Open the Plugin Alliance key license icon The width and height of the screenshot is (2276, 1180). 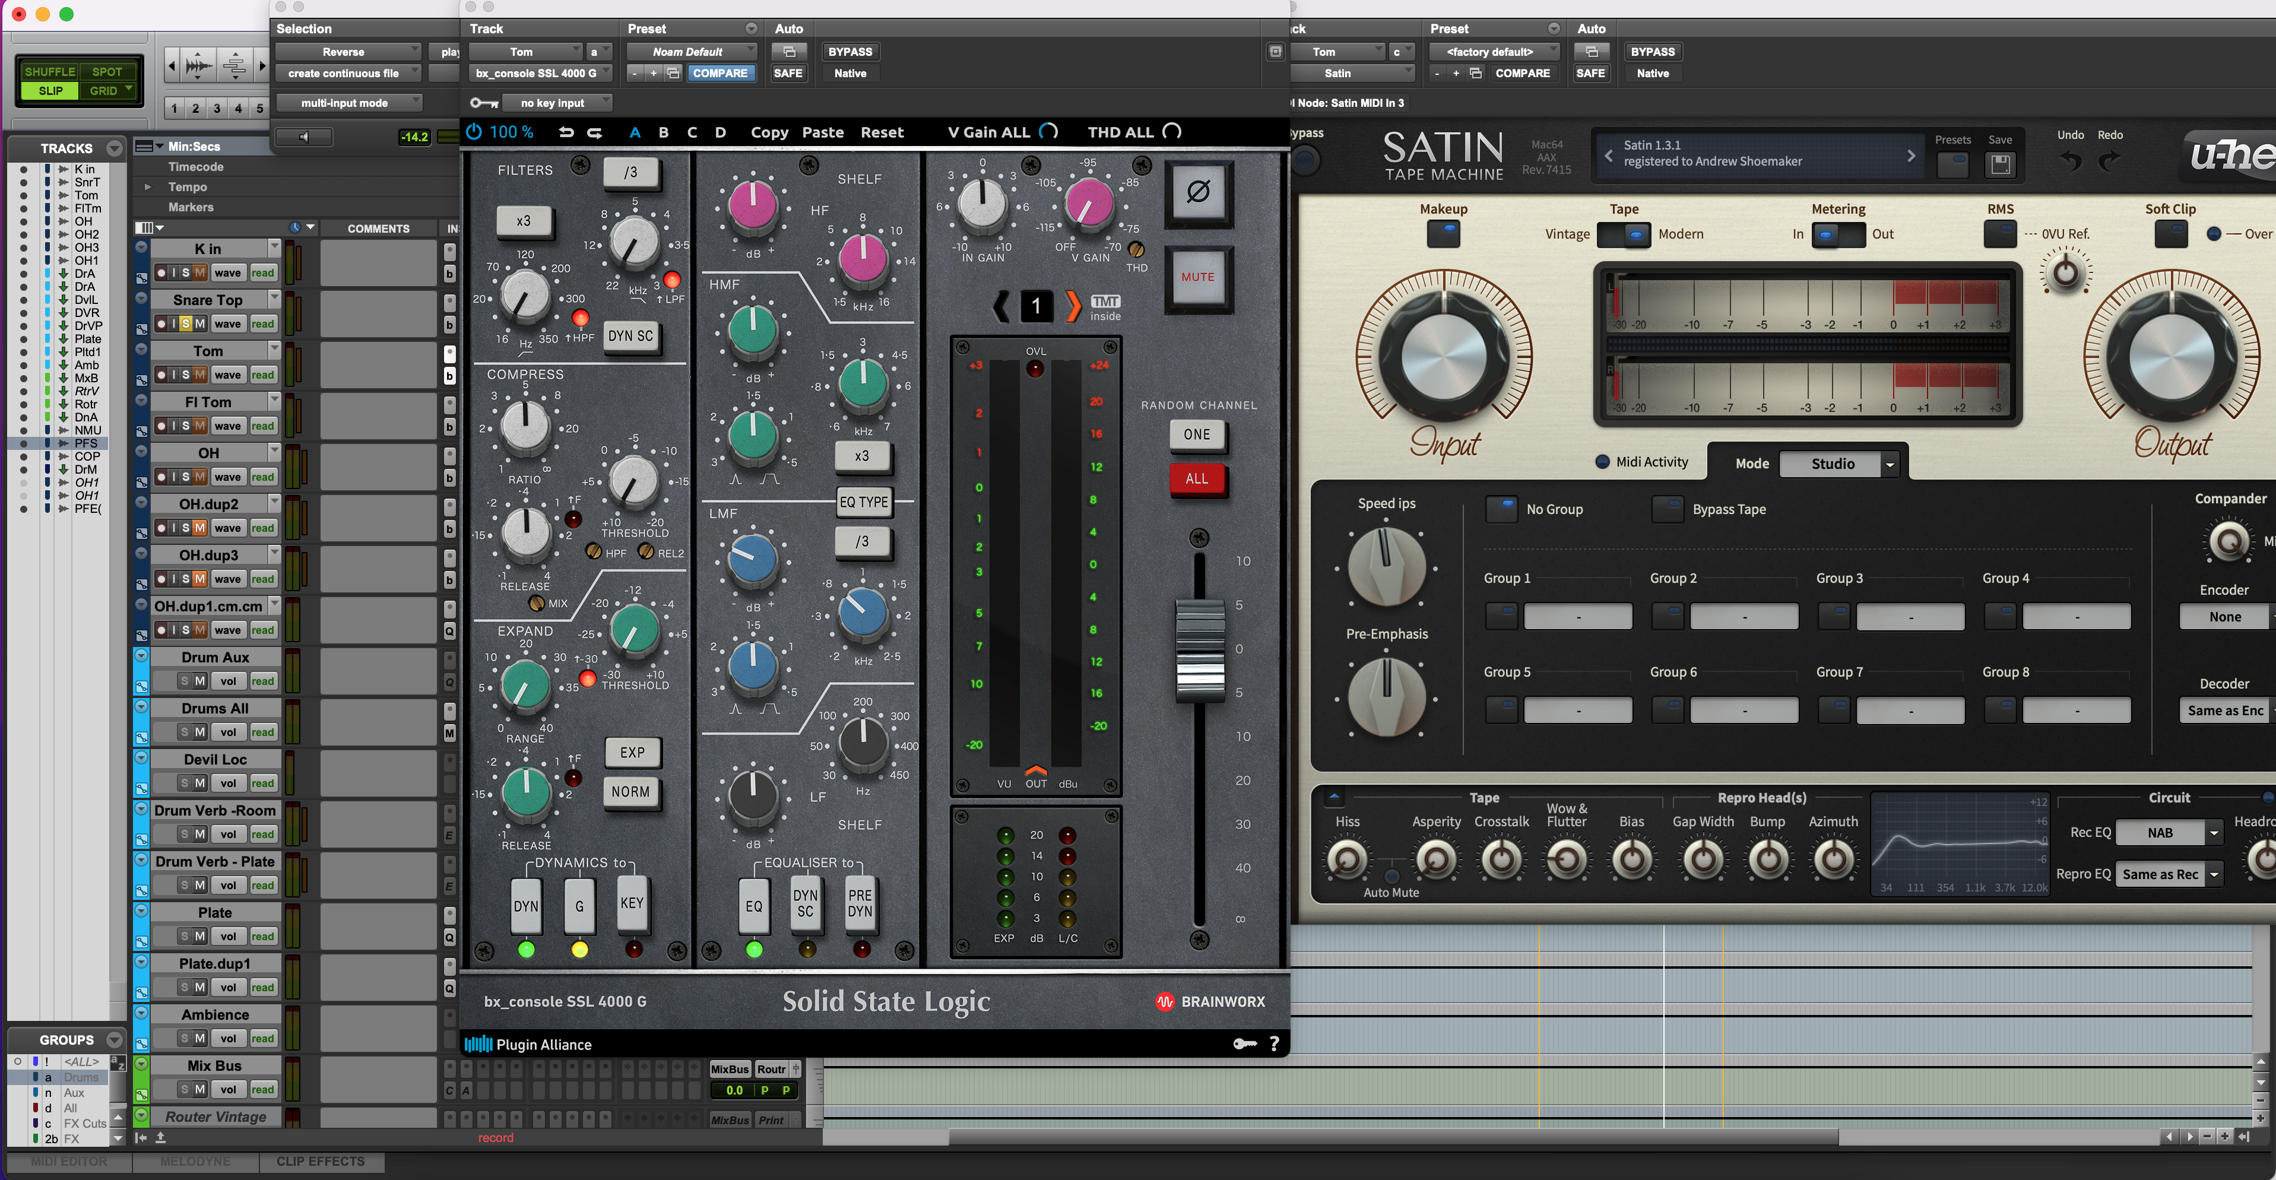[x=1245, y=1044]
